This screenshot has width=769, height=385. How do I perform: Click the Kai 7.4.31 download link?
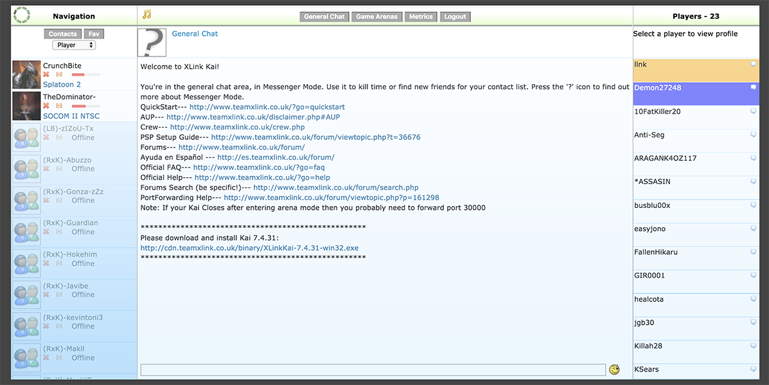pyautogui.click(x=250, y=248)
